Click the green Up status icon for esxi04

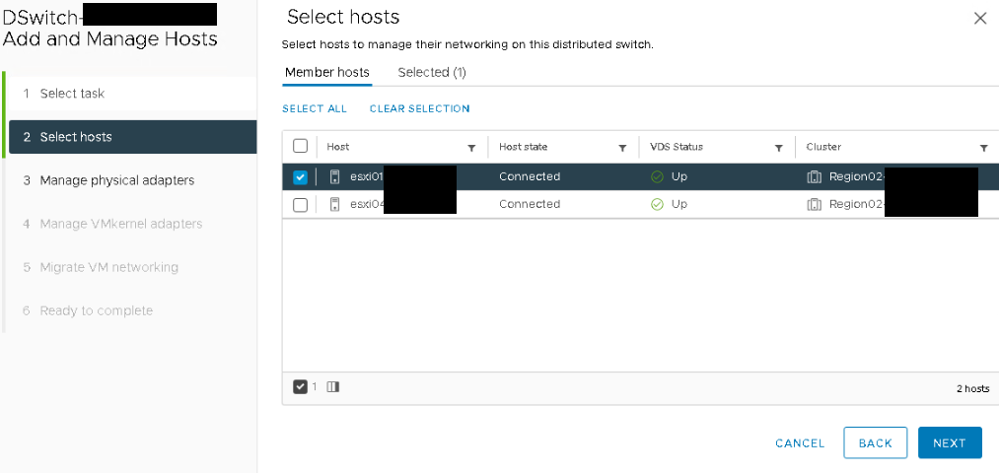pos(657,204)
